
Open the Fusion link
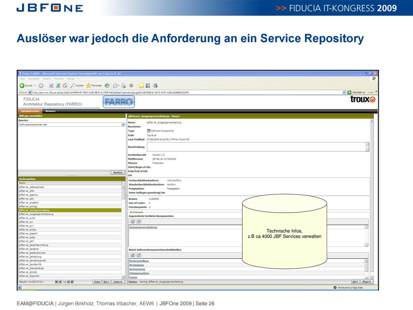pos(133,277)
